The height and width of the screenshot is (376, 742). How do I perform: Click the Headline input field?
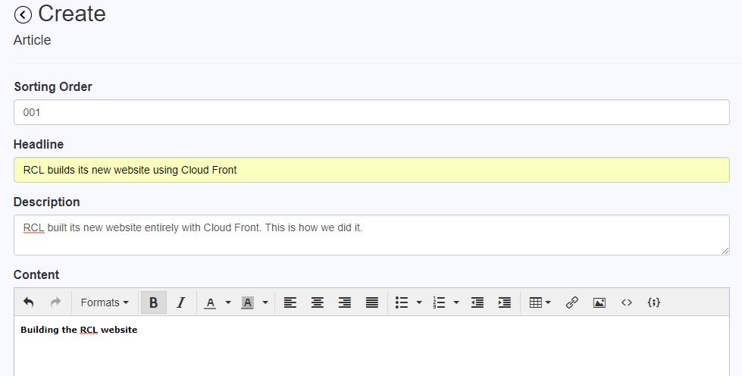pyautogui.click(x=371, y=170)
